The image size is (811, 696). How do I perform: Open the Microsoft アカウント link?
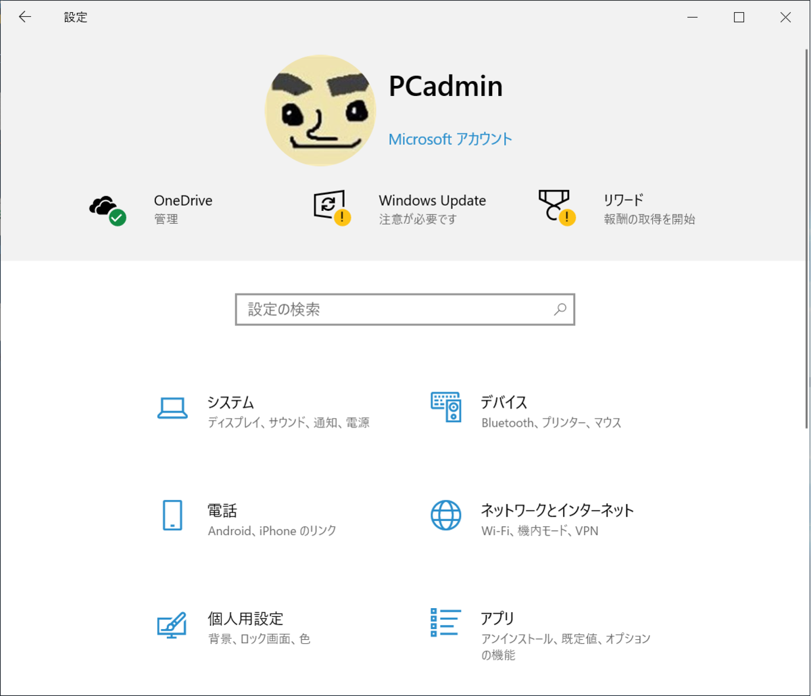pyautogui.click(x=450, y=139)
